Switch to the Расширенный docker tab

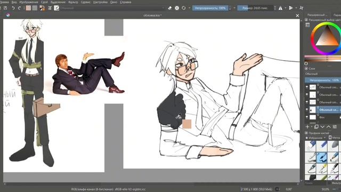(317, 15)
